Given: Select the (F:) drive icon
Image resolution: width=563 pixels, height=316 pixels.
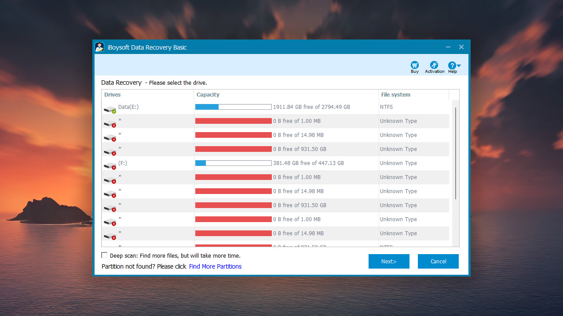Looking at the screenshot, I should click(110, 165).
